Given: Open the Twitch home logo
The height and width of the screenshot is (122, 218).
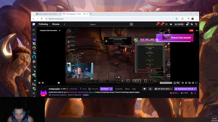Looking at the screenshot, I should tap(34, 24).
